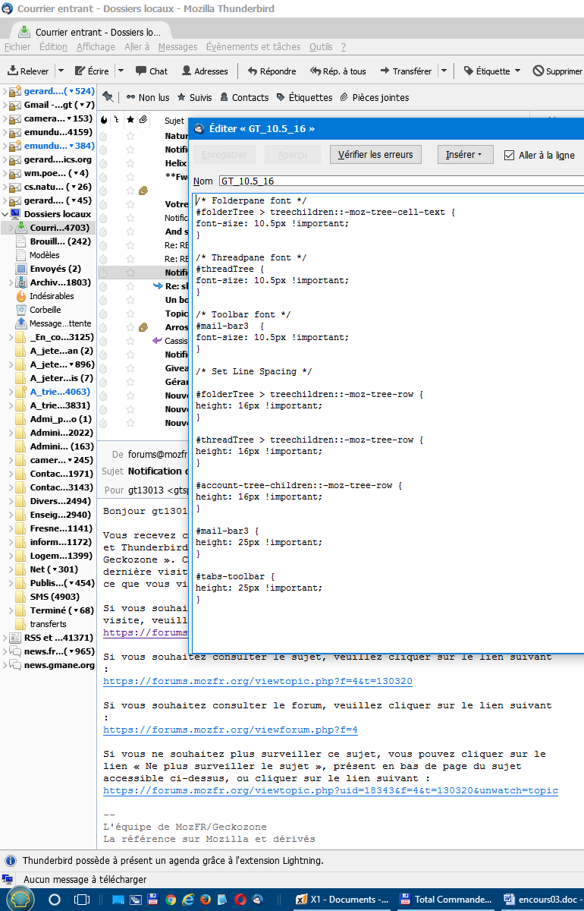Open the Écrire dropdown arrow
This screenshot has height=911, width=584.
120,71
